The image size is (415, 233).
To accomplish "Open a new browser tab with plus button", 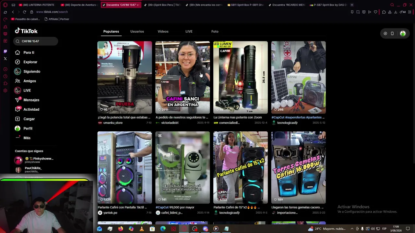I will click(352, 5).
